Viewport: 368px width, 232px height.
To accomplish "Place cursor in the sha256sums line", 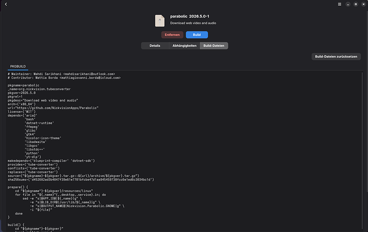I will tap(81, 179).
